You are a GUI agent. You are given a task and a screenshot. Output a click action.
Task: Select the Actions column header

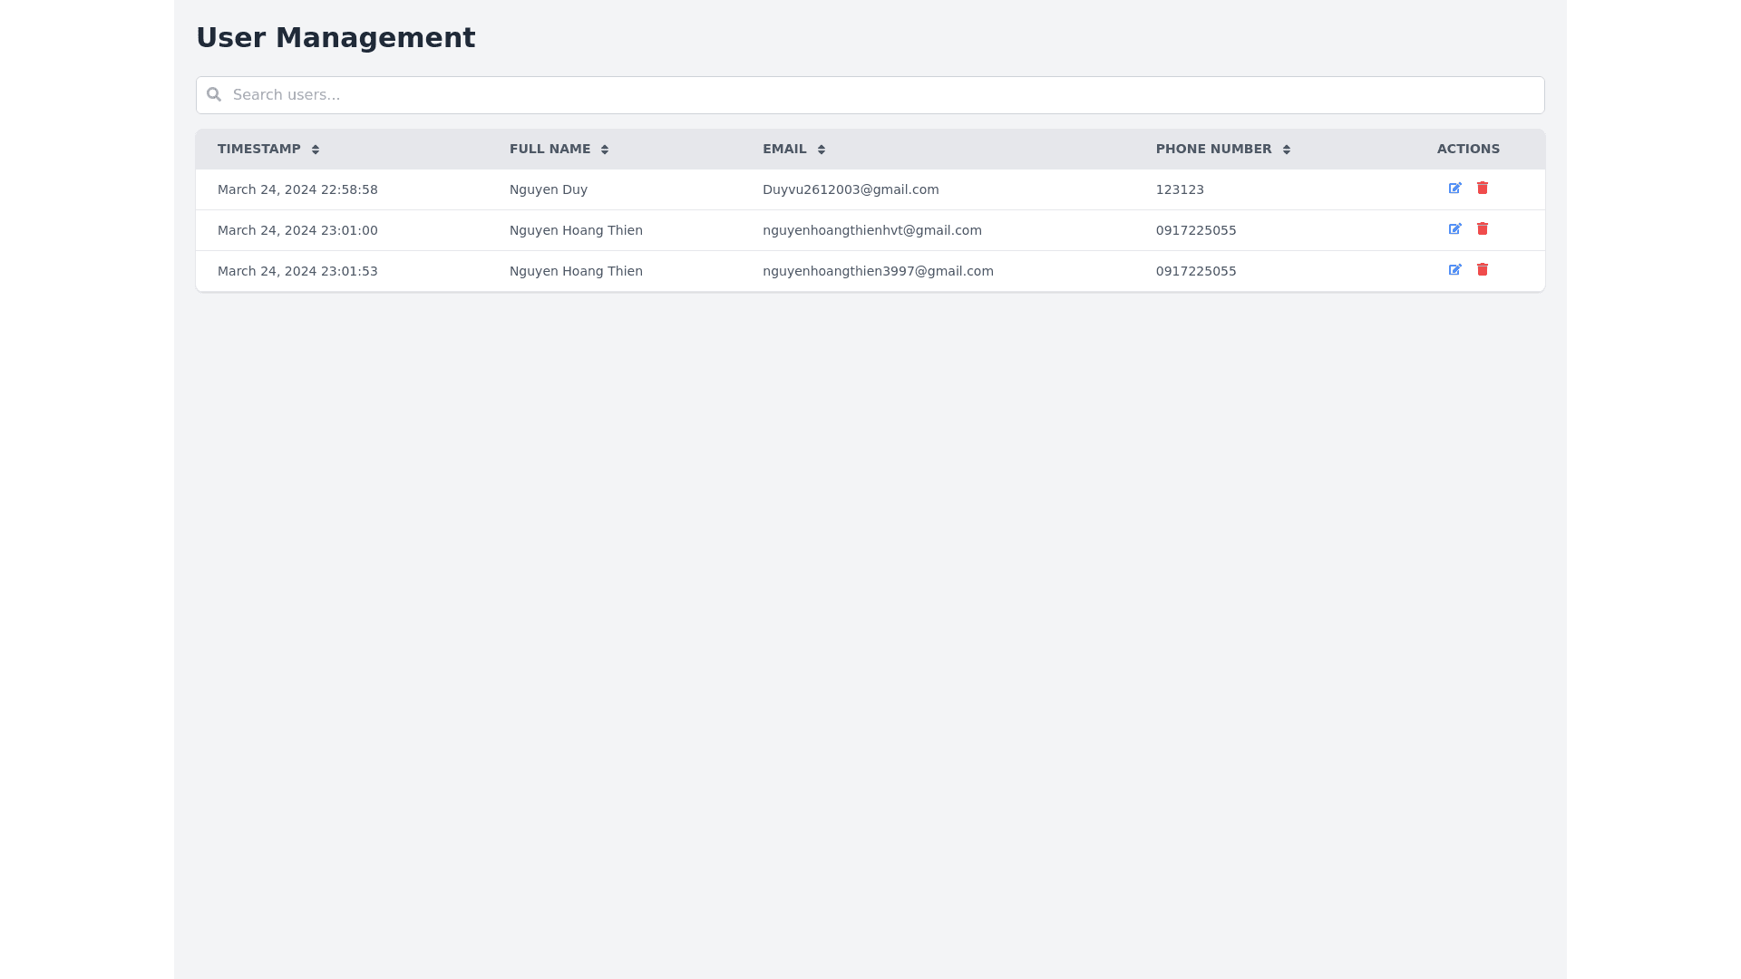point(1467,149)
